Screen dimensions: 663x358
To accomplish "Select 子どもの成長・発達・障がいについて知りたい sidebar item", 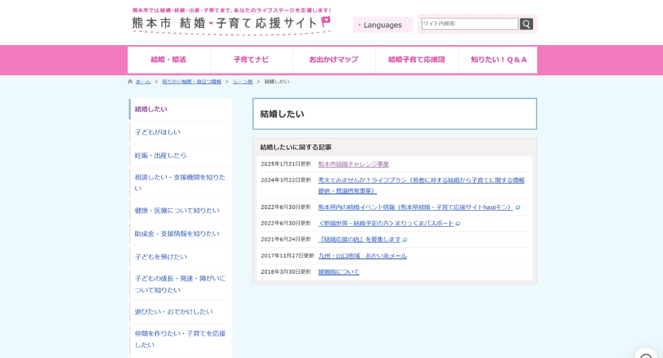I will (x=180, y=284).
